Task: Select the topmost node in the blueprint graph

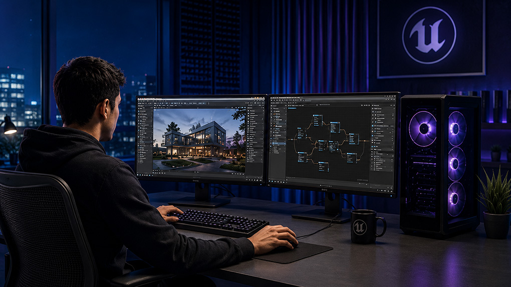Action: [318, 120]
